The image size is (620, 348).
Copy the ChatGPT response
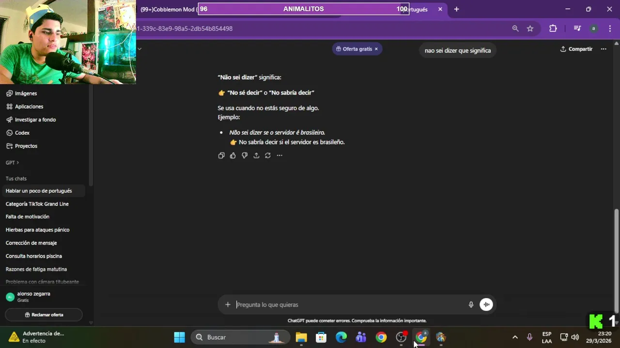[x=221, y=156]
